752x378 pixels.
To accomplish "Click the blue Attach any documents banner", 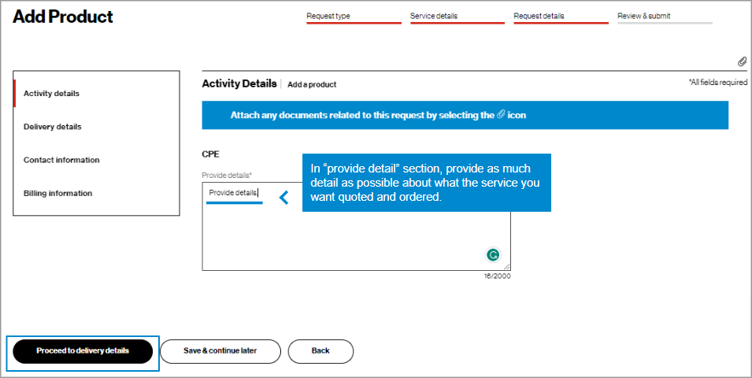I will click(x=378, y=115).
